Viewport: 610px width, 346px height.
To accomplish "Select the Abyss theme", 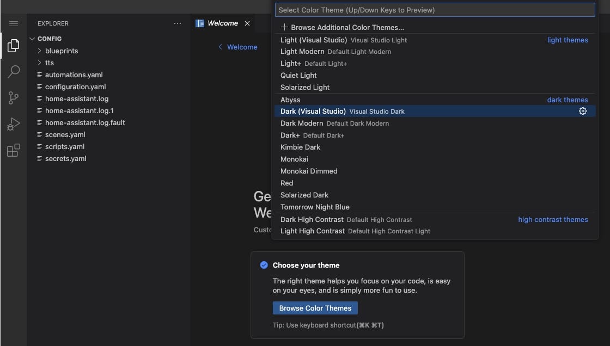I will click(435, 100).
